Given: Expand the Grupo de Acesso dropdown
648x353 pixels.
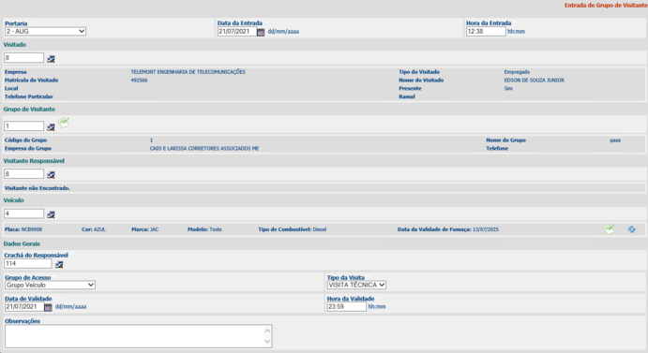Looking at the screenshot, I should pyautogui.click(x=50, y=285).
